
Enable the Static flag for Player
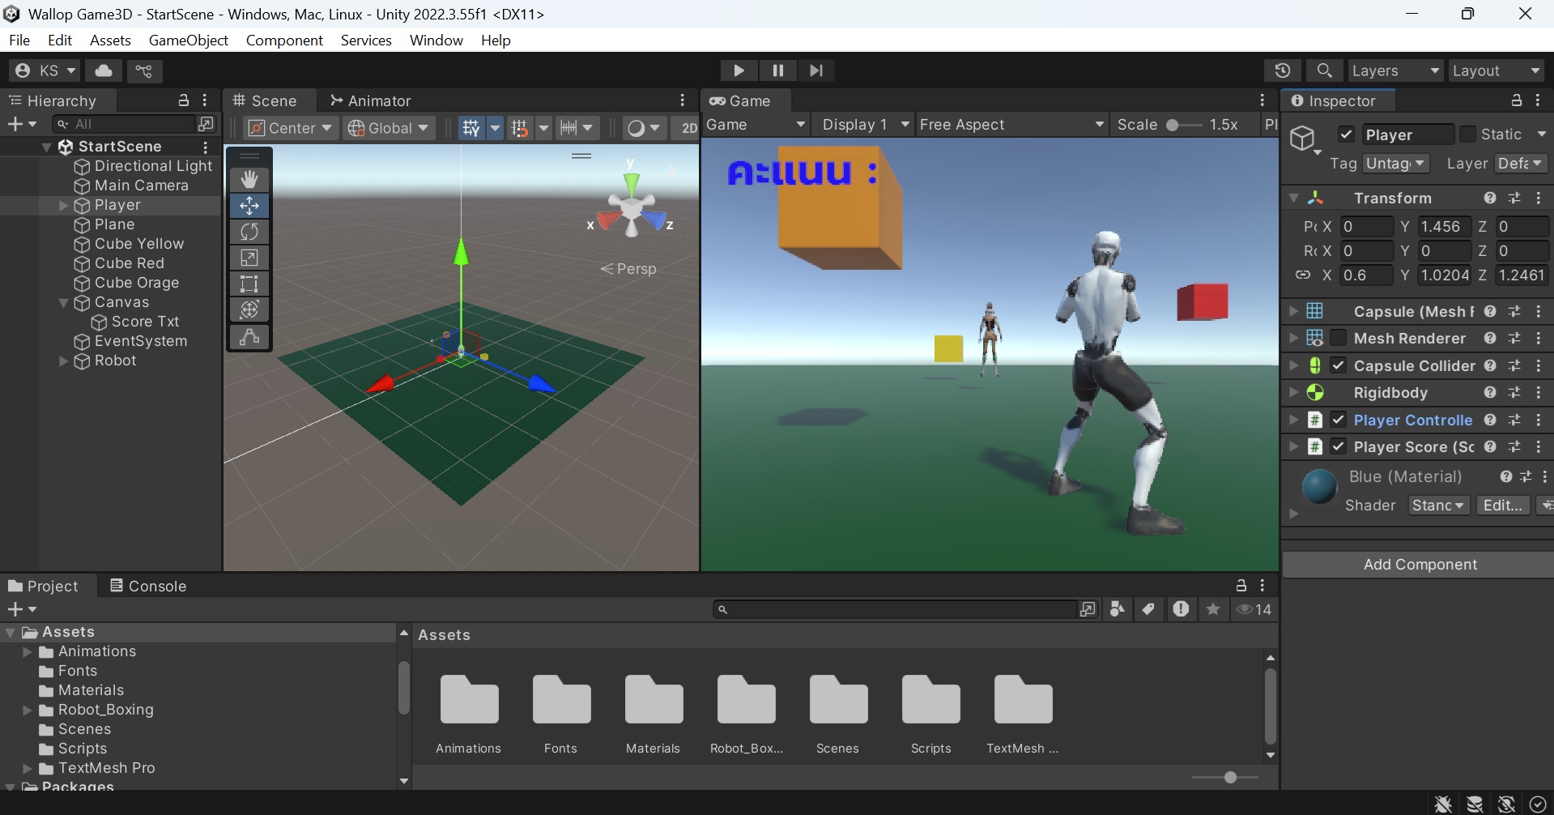(x=1467, y=134)
